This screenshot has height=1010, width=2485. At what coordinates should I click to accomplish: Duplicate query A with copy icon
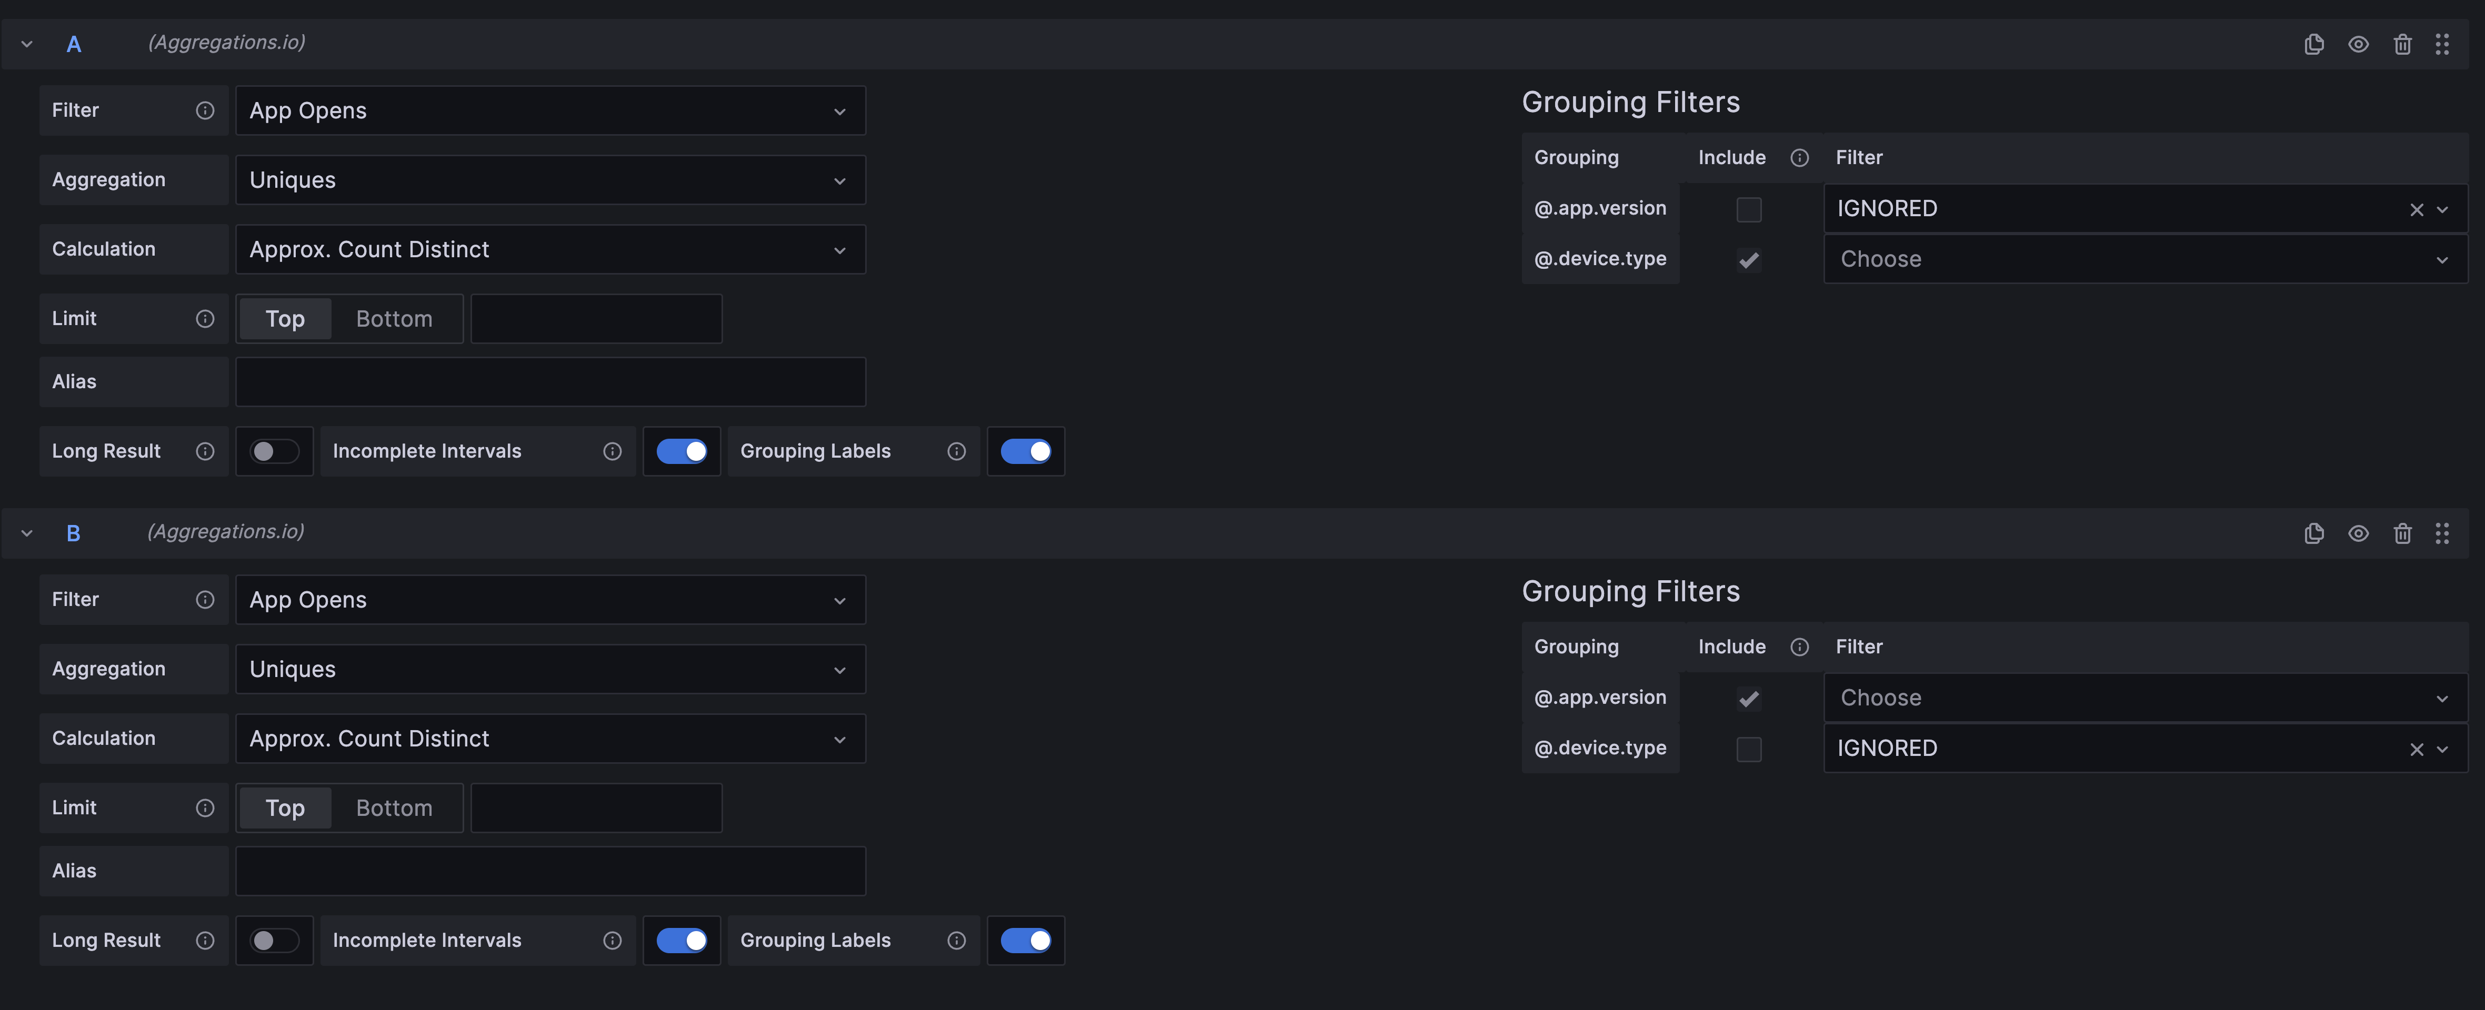pyautogui.click(x=2313, y=44)
